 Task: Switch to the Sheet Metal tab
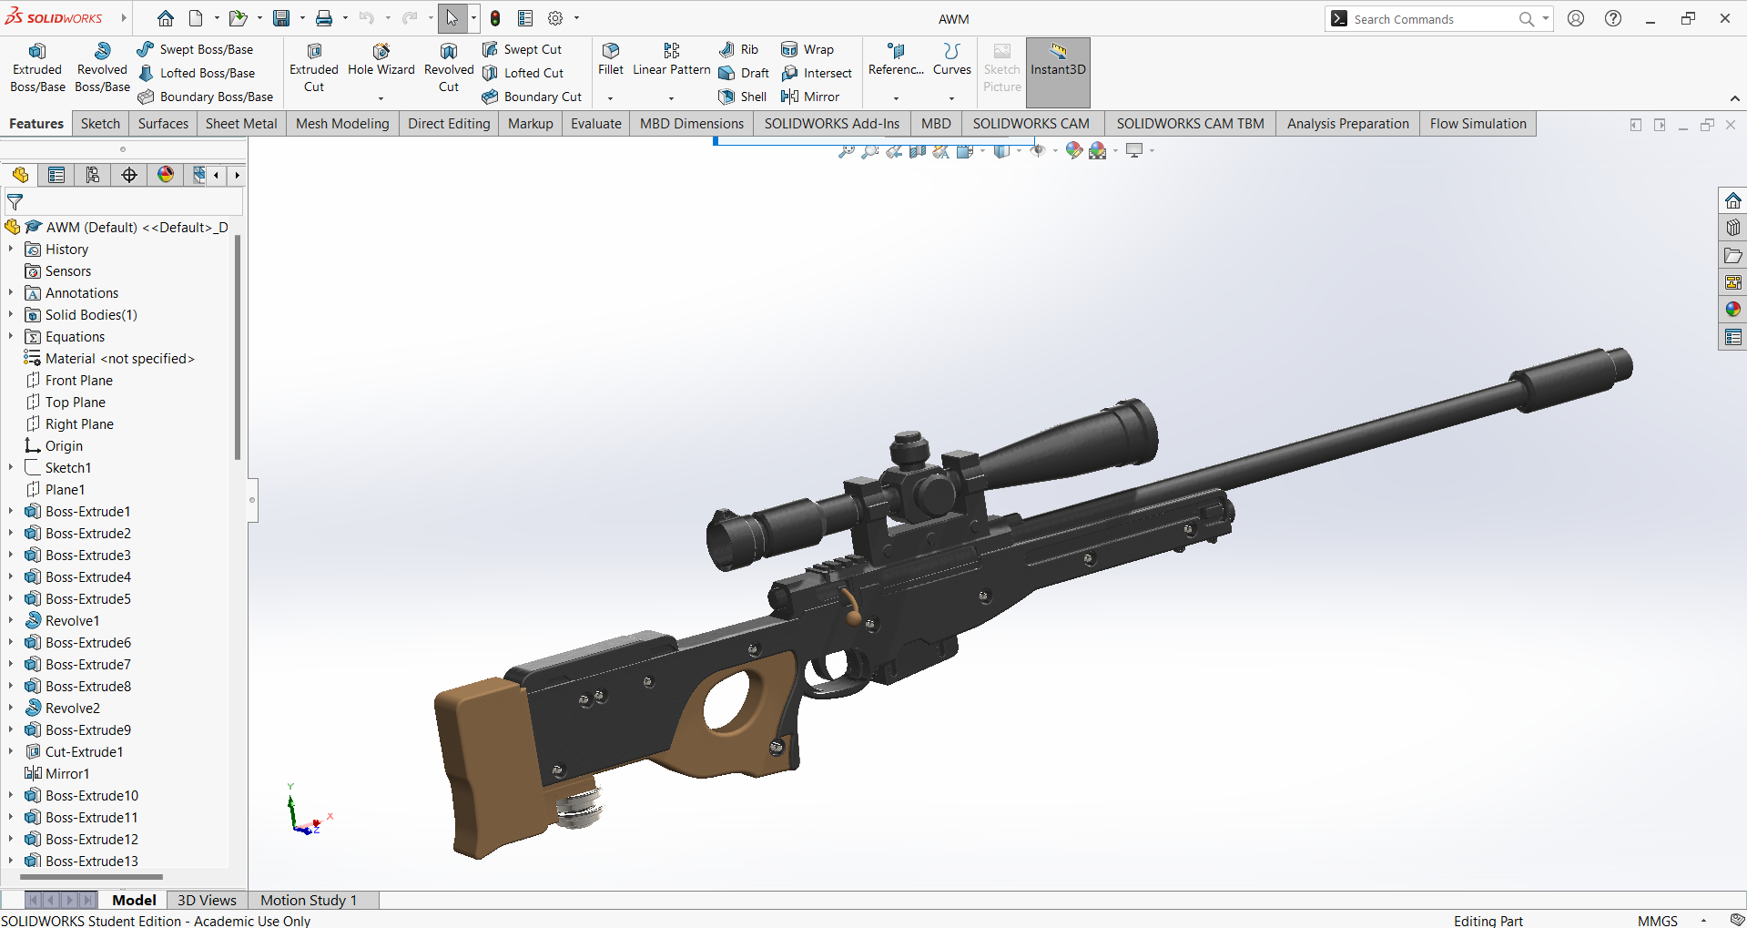[241, 124]
